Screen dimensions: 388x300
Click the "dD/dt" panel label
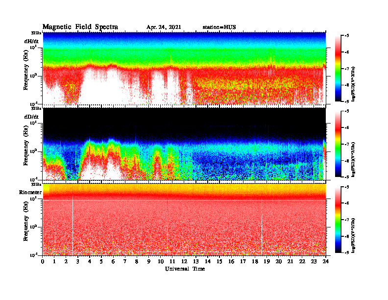pyautogui.click(x=31, y=117)
